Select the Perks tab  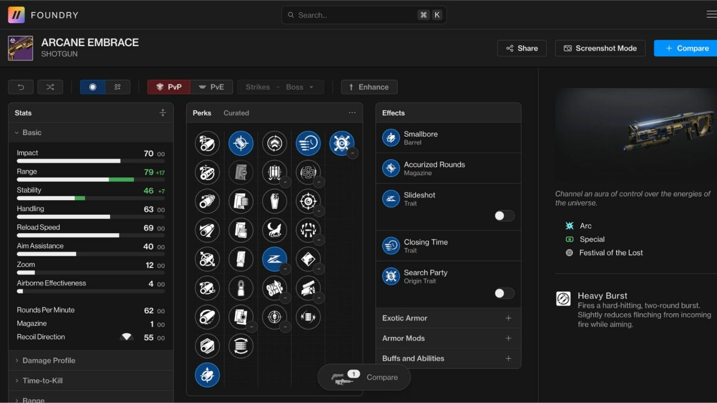202,113
